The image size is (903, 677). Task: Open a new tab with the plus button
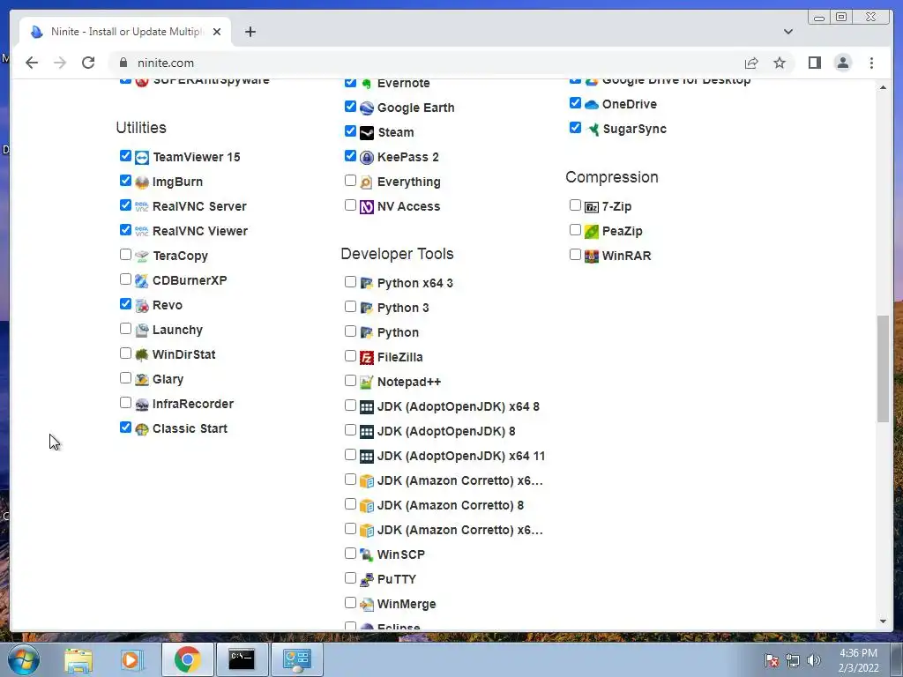click(250, 32)
